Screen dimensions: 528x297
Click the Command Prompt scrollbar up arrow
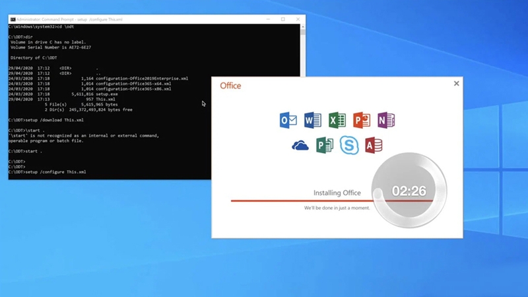(303, 26)
